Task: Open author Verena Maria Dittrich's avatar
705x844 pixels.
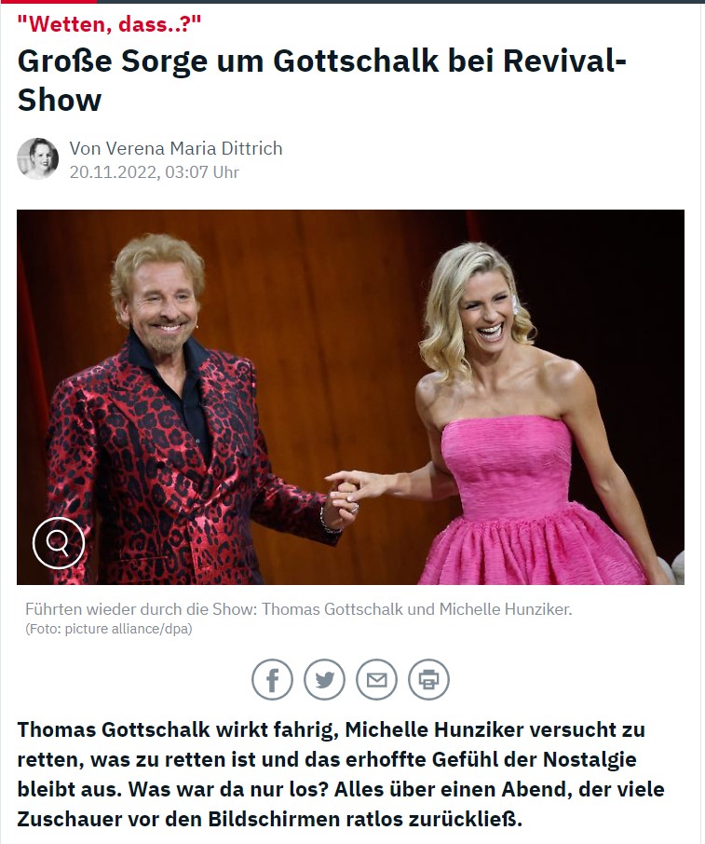Action: coord(37,158)
